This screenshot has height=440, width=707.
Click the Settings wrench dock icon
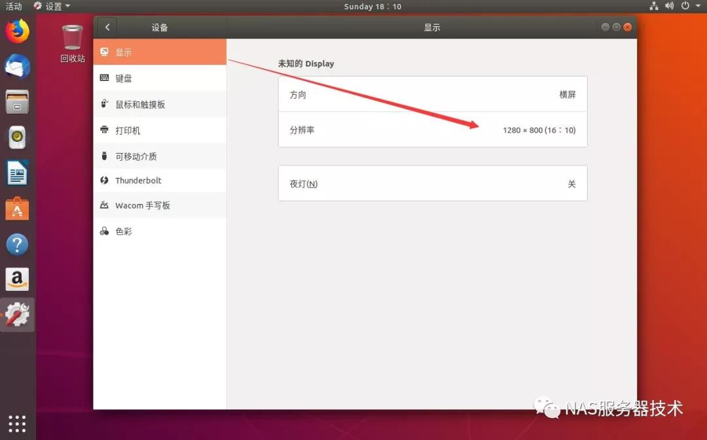[17, 315]
